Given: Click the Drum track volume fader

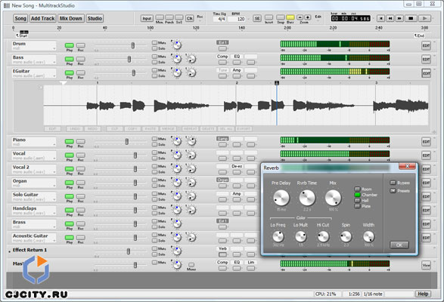Looking at the screenshot, I should [x=133, y=45].
